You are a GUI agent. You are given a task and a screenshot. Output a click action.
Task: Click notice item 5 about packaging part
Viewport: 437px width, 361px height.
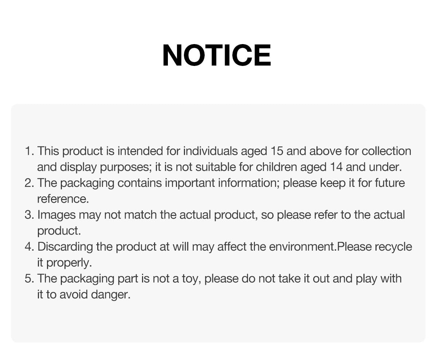click(213, 286)
